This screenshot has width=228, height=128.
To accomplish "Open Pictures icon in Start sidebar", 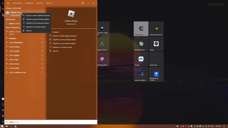I will click(x=3, y=110).
